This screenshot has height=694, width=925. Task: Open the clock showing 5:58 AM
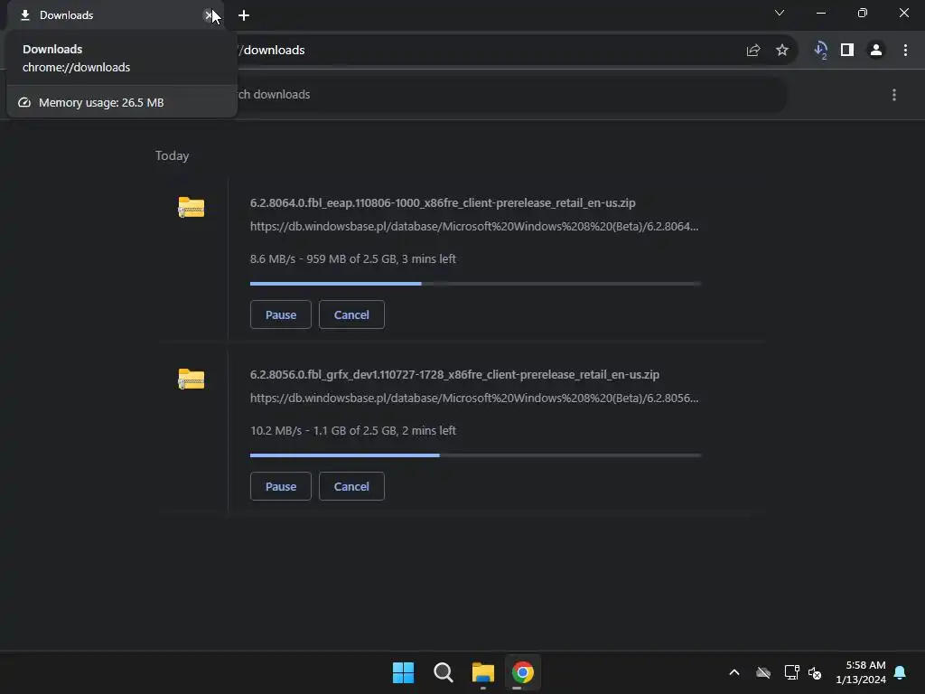861,672
